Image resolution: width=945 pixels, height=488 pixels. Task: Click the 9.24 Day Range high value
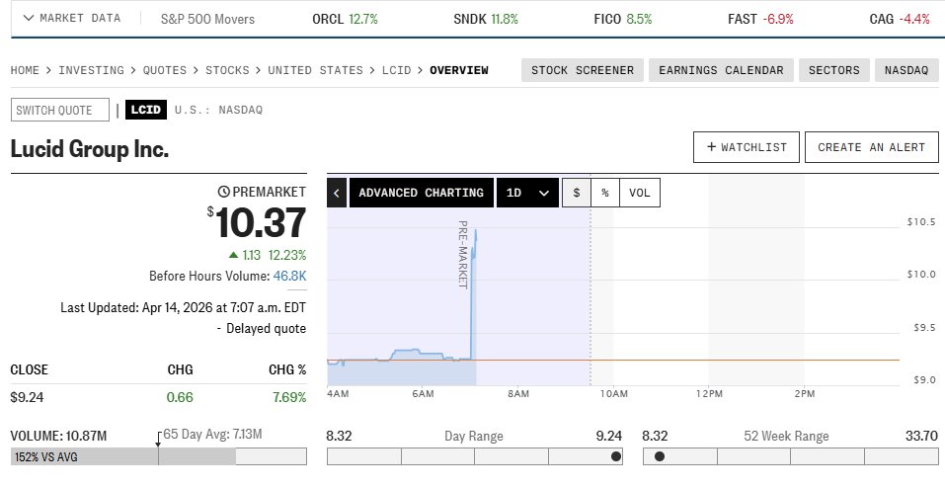609,436
